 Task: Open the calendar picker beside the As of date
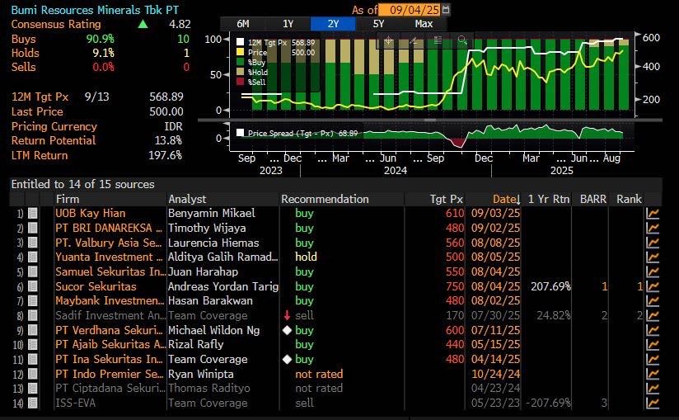(446, 9)
